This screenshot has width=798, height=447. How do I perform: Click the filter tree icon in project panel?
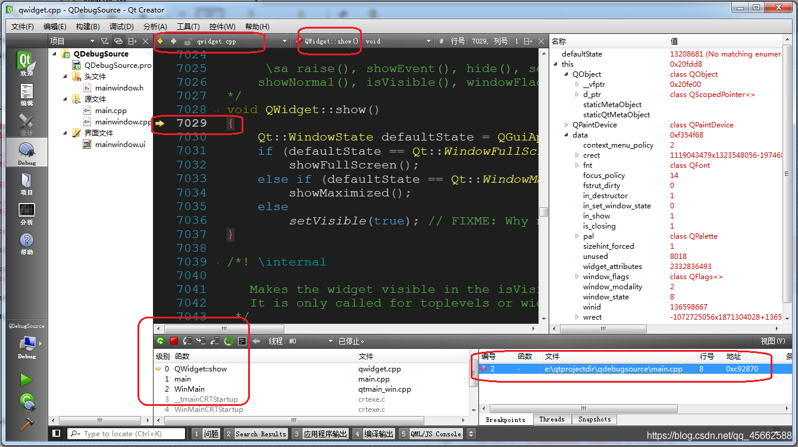click(x=104, y=41)
